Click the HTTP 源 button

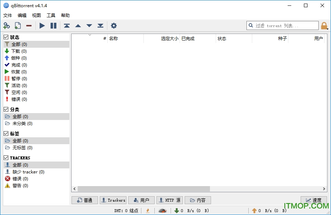click(169, 200)
